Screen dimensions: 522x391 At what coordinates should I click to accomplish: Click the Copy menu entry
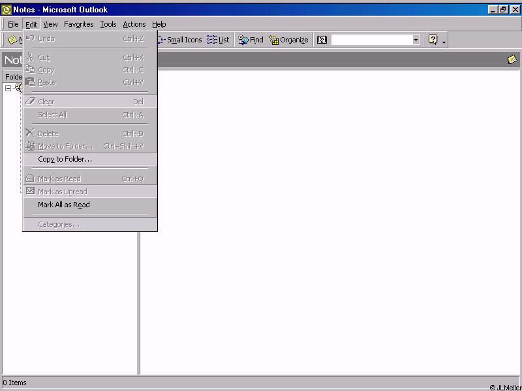[x=90, y=70]
